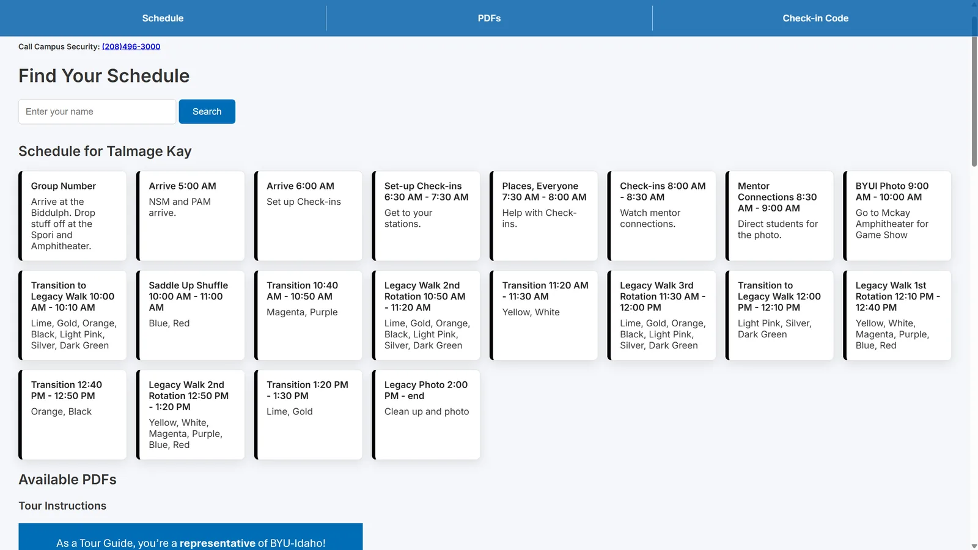The image size is (978, 550).
Task: Click the Set-up Check-ins card
Action: pyautogui.click(x=426, y=216)
